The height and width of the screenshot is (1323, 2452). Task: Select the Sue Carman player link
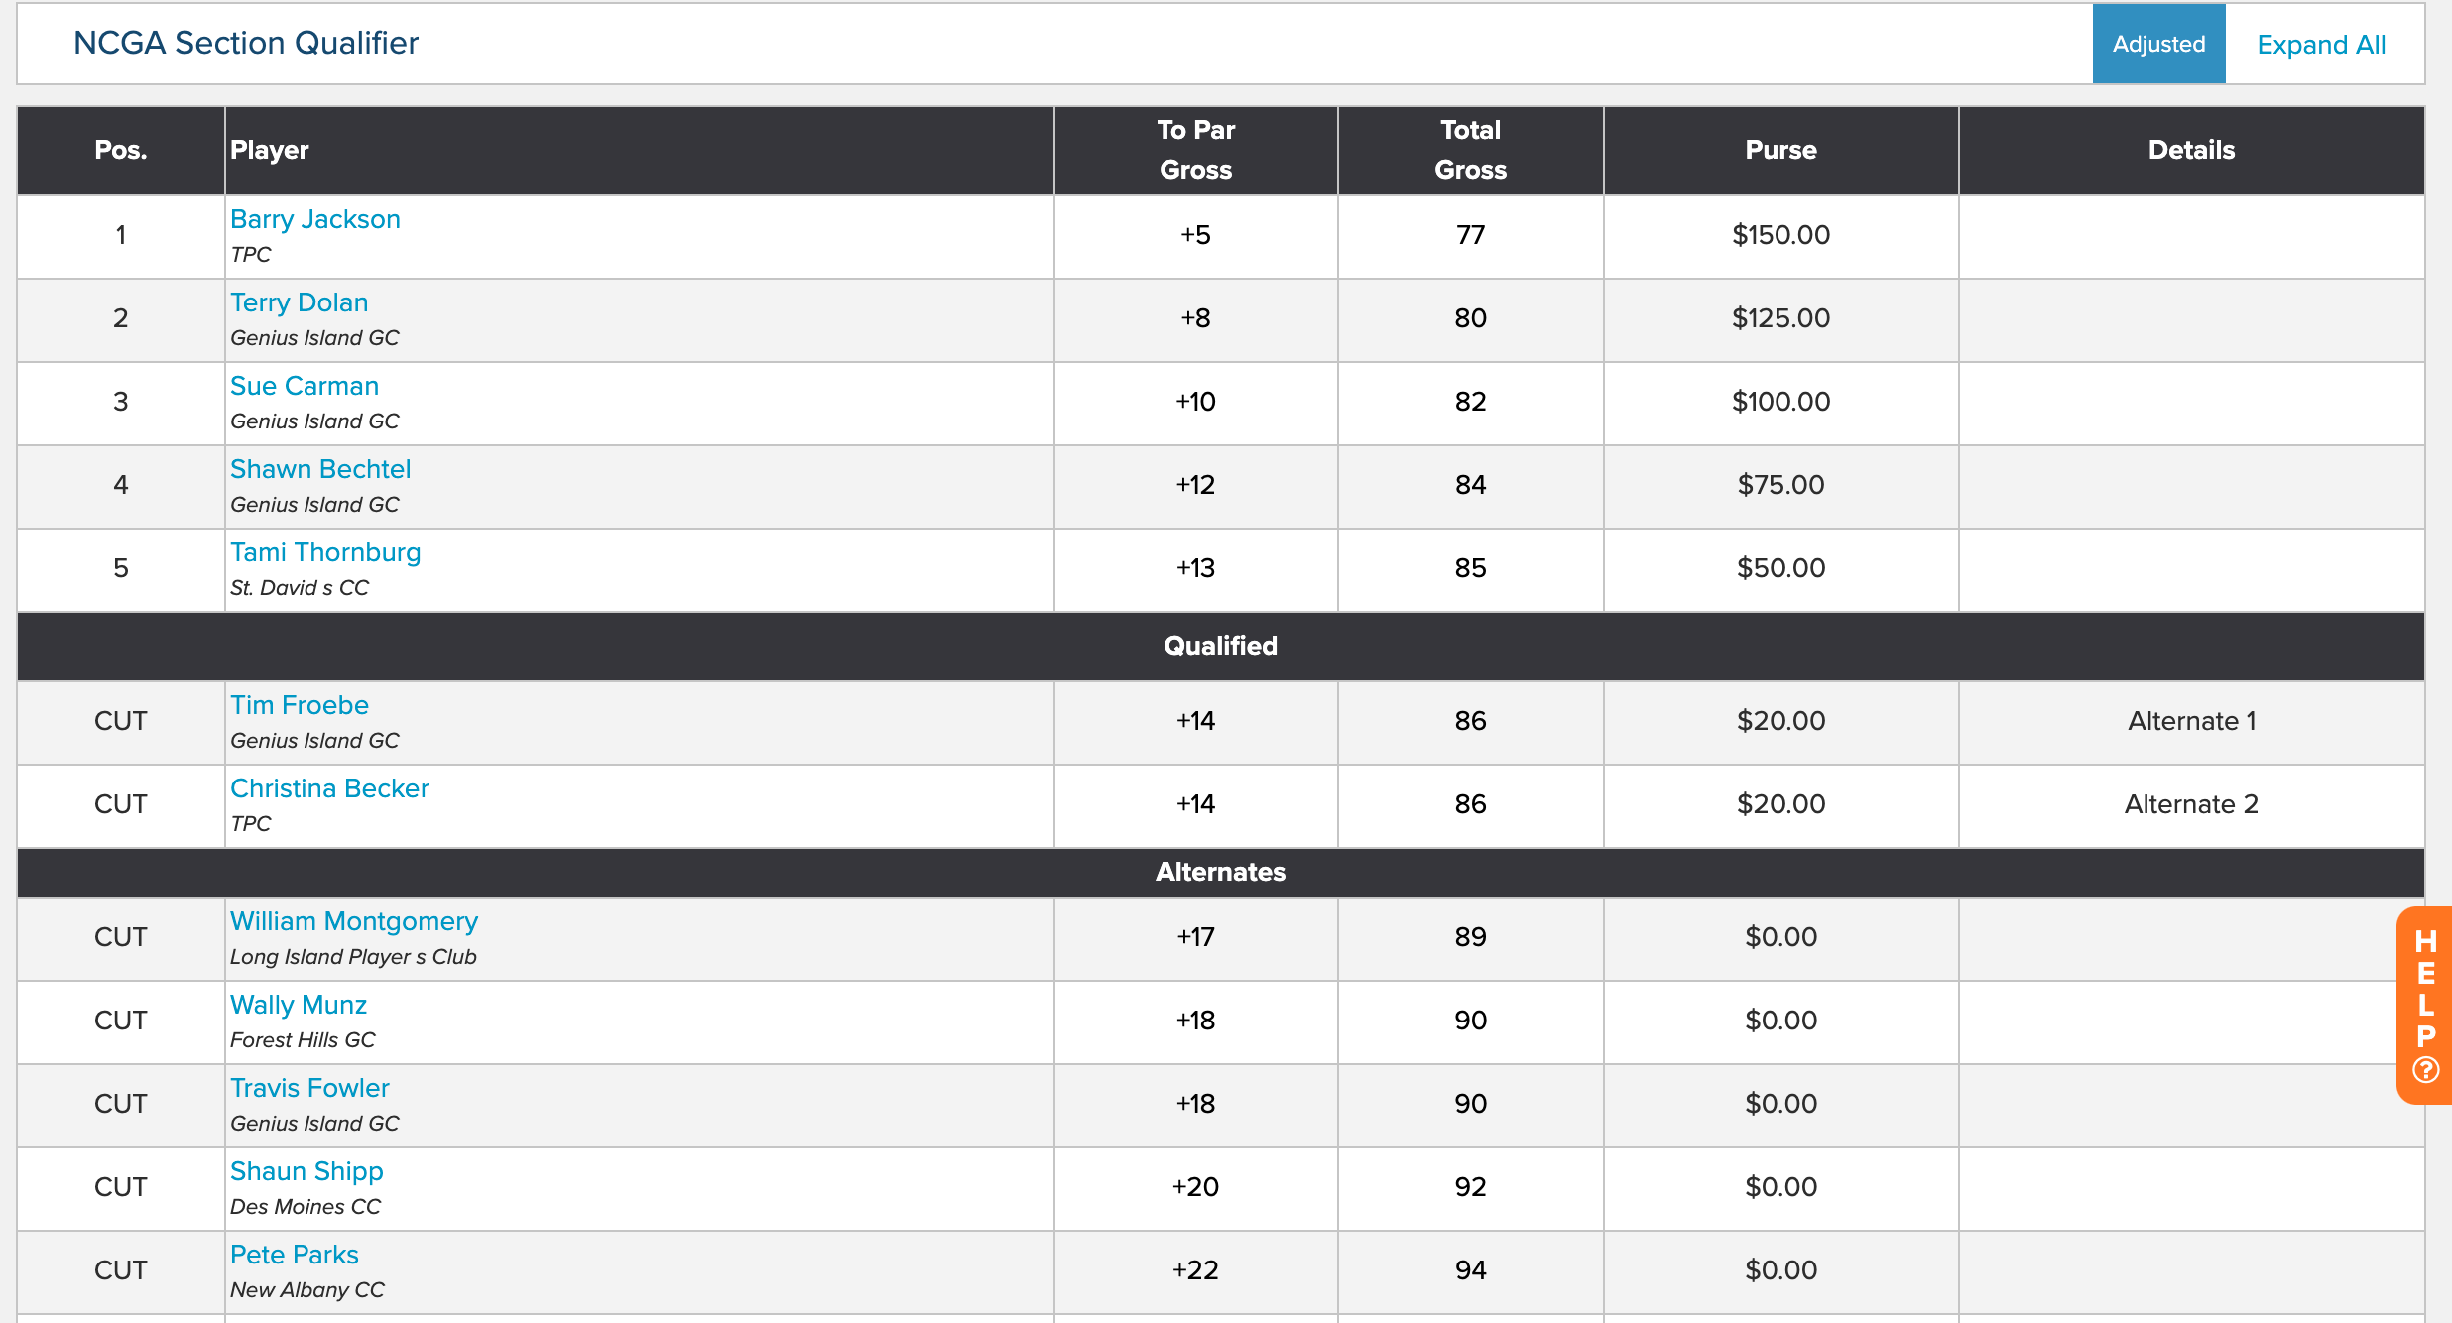305,386
